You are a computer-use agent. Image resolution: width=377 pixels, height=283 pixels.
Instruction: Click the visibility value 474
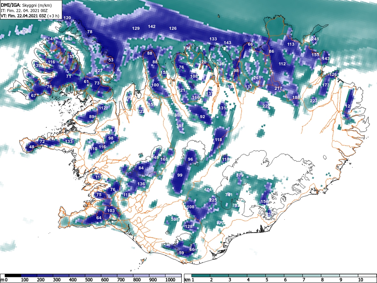[208, 189]
